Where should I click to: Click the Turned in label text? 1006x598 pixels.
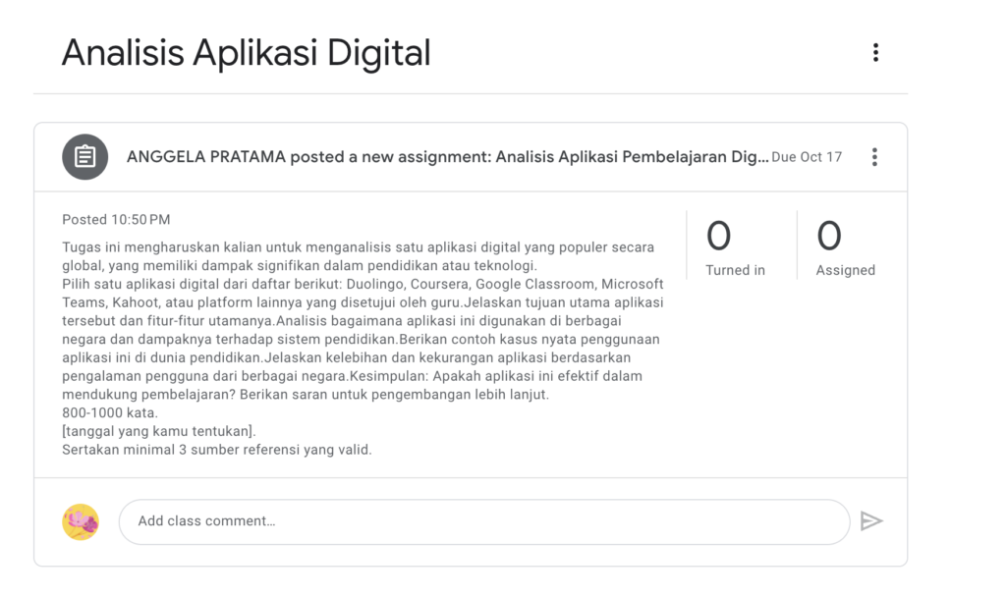[x=735, y=270]
